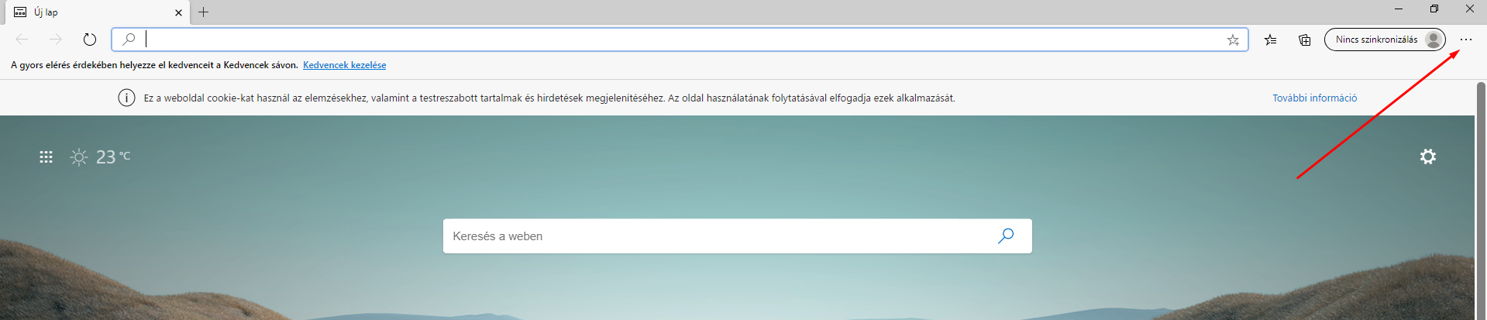This screenshot has width=1487, height=320.
Task: Close the Új lap tab
Action: coord(178,12)
